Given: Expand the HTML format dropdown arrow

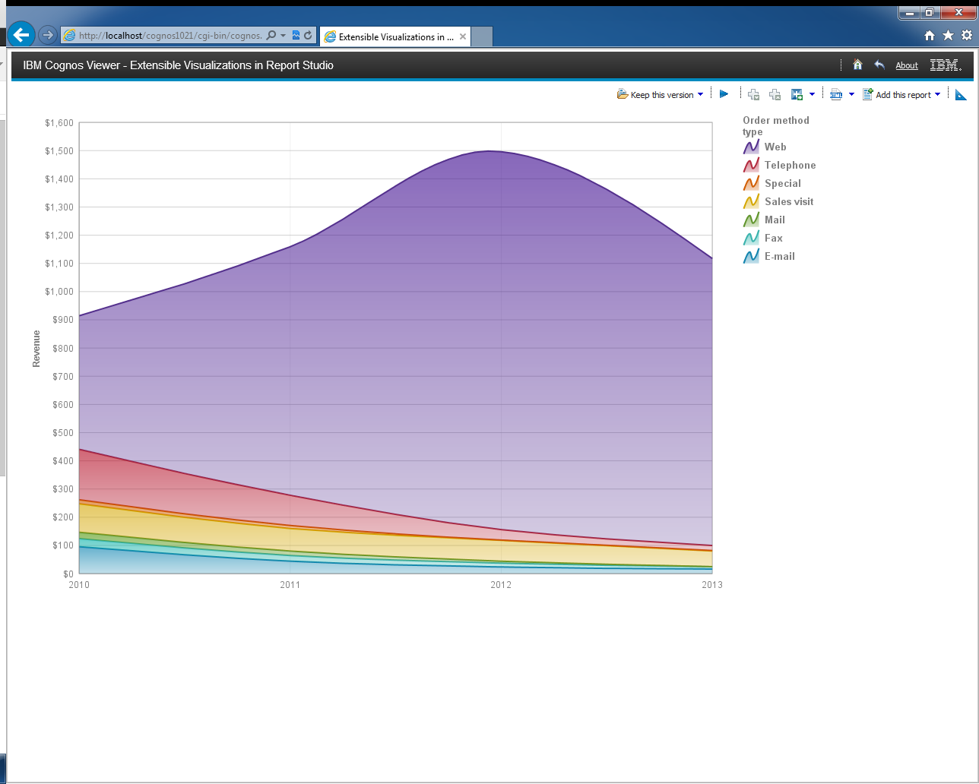Looking at the screenshot, I should click(851, 94).
